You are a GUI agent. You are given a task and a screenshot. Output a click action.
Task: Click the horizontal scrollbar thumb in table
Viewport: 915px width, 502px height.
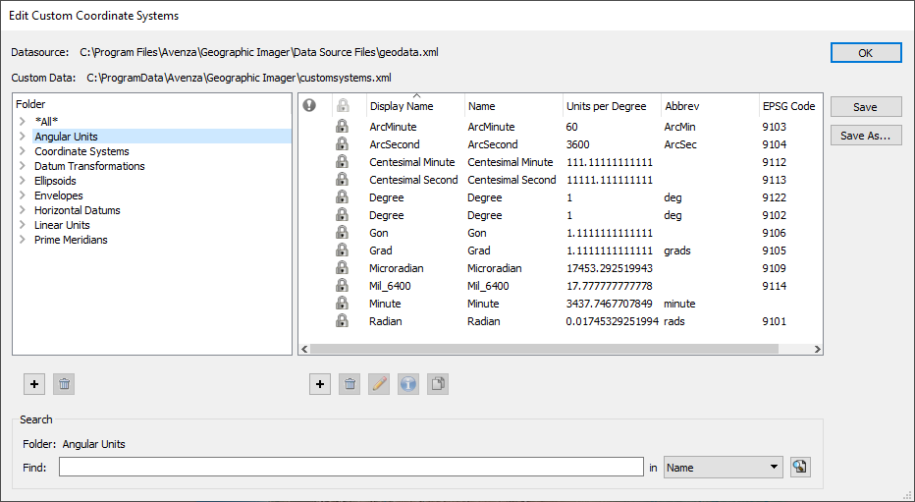tap(544, 349)
